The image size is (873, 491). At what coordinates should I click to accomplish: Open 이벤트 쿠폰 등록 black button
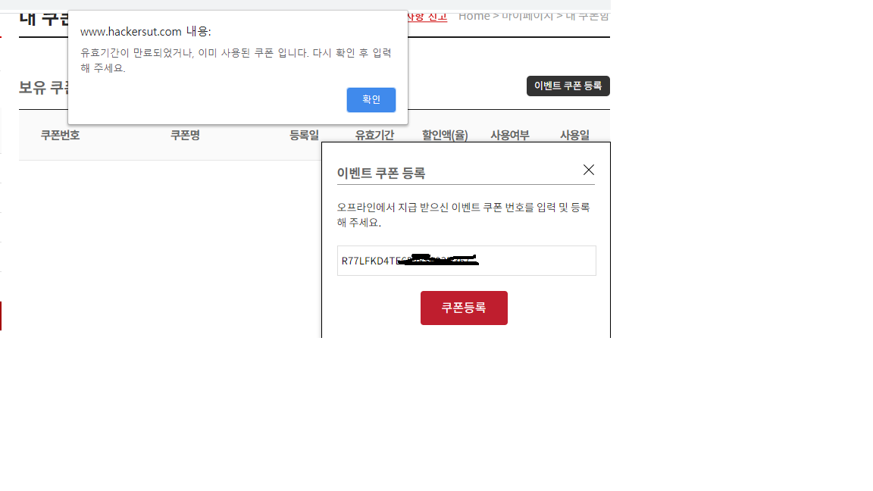pyautogui.click(x=568, y=86)
